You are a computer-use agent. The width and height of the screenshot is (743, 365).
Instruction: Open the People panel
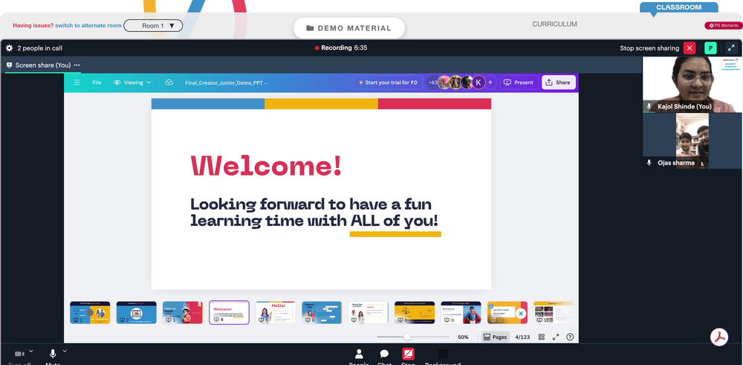point(359,357)
